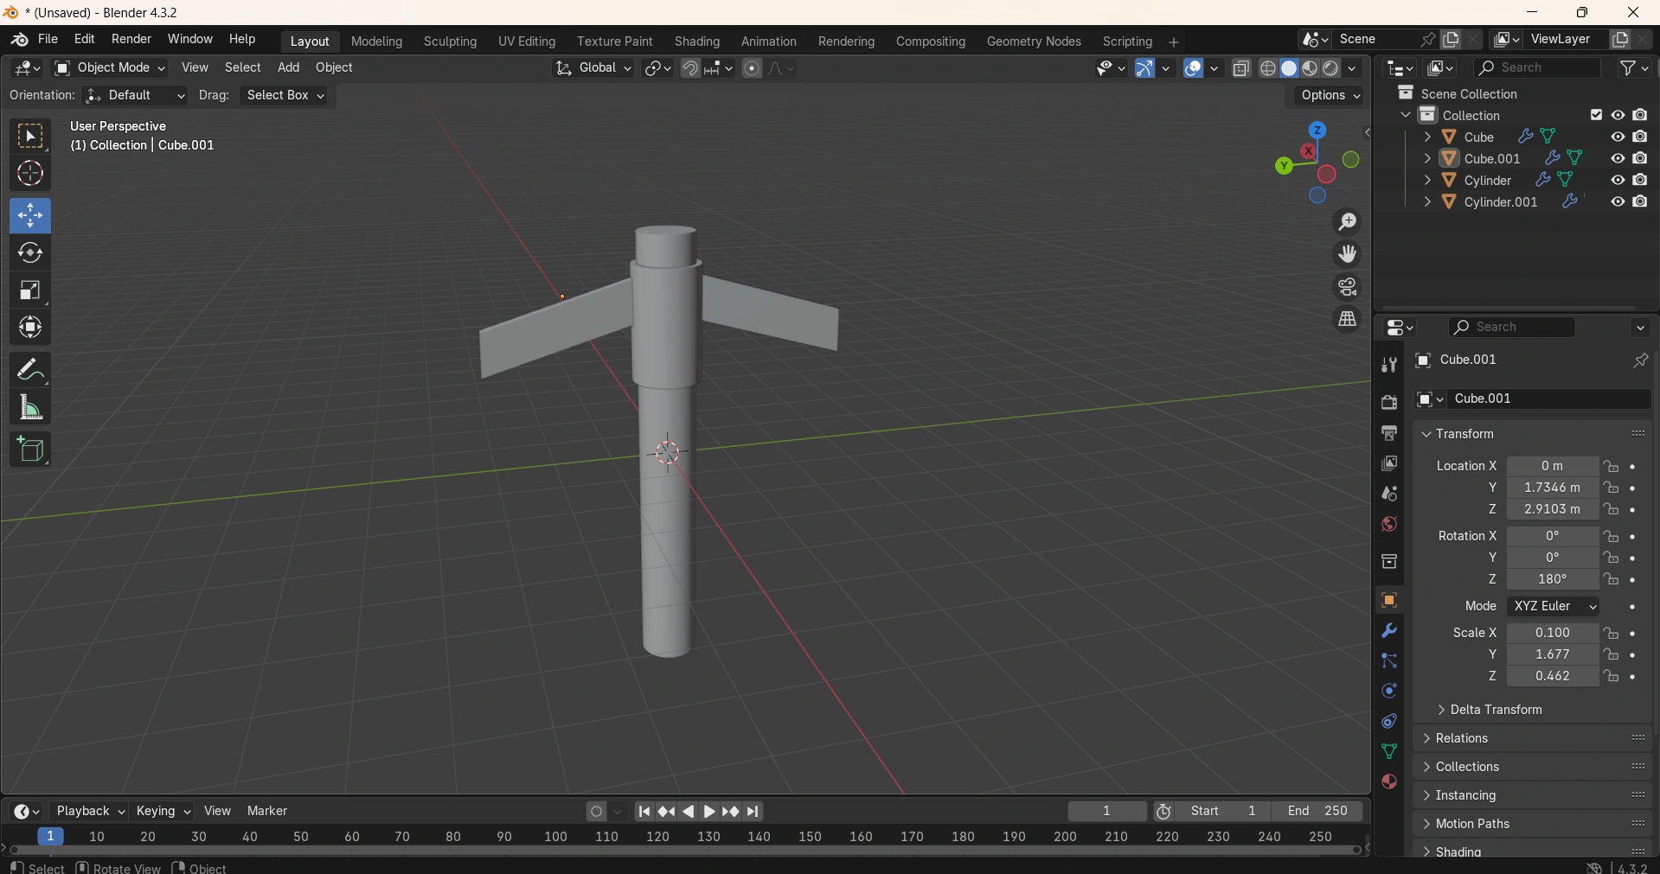Screen dimensions: 1660x874
Task: Switch to Material Preview shading mode
Action: (x=1311, y=68)
